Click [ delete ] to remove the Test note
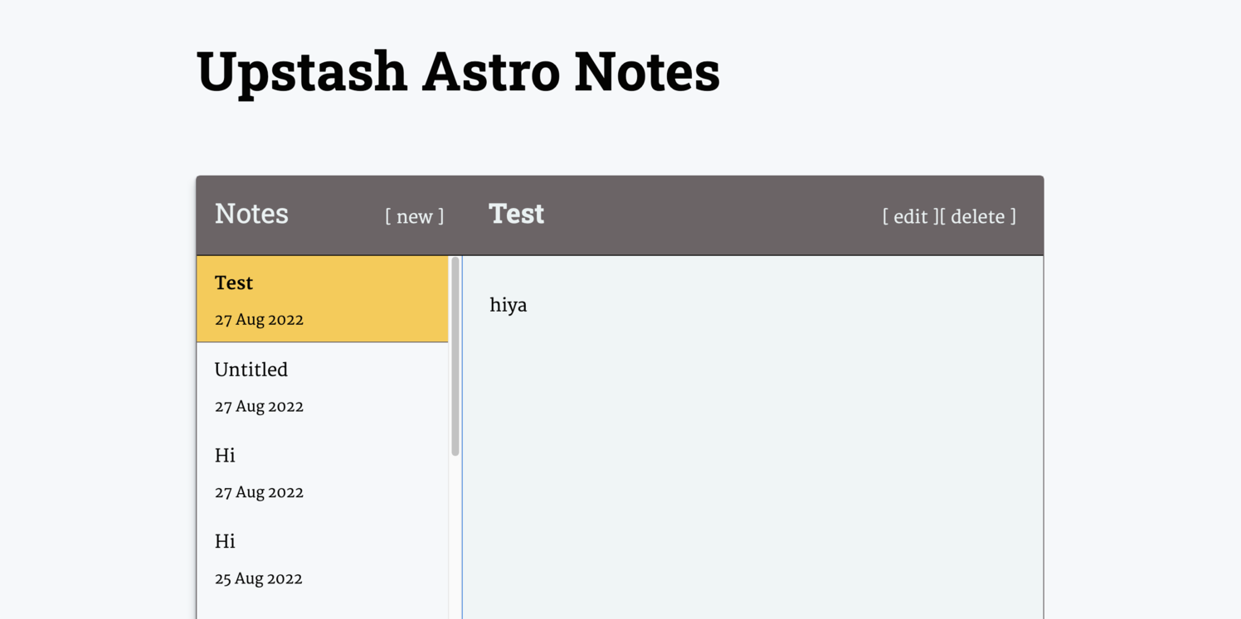Screen dimensions: 1241x619 (x=980, y=216)
